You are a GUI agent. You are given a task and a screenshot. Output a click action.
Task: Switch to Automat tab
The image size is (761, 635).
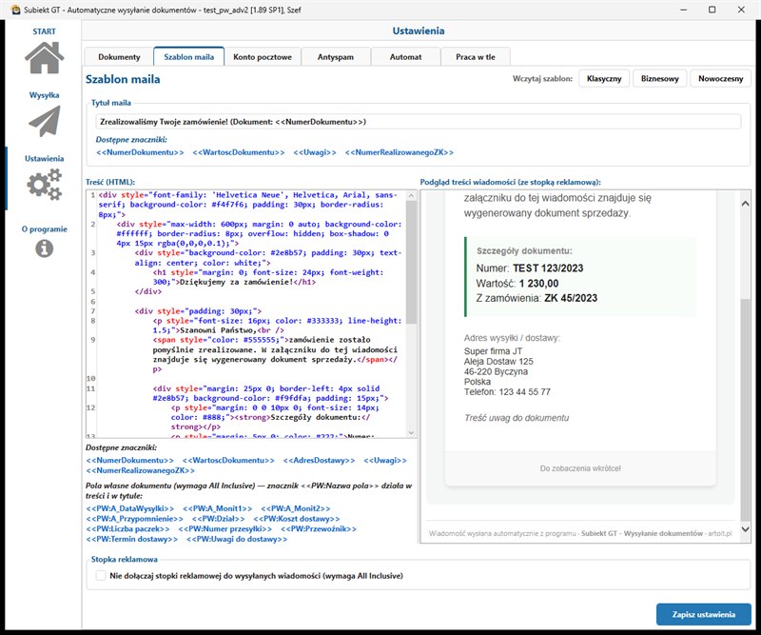pos(405,57)
